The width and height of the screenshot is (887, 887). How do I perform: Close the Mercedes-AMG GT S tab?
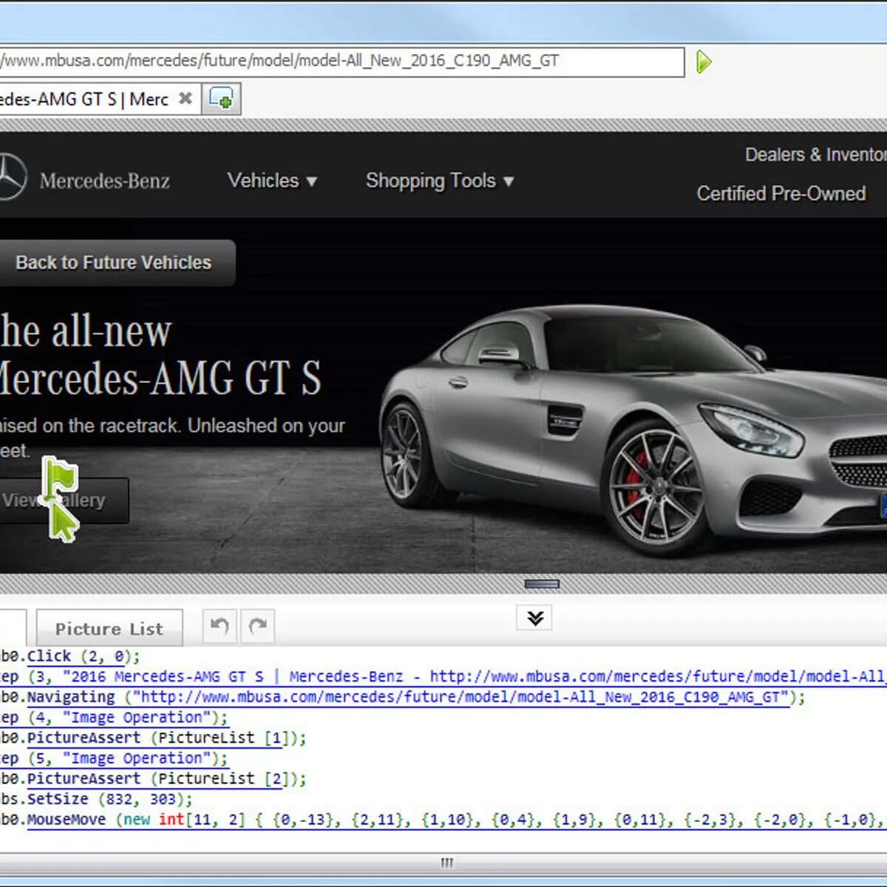(186, 98)
